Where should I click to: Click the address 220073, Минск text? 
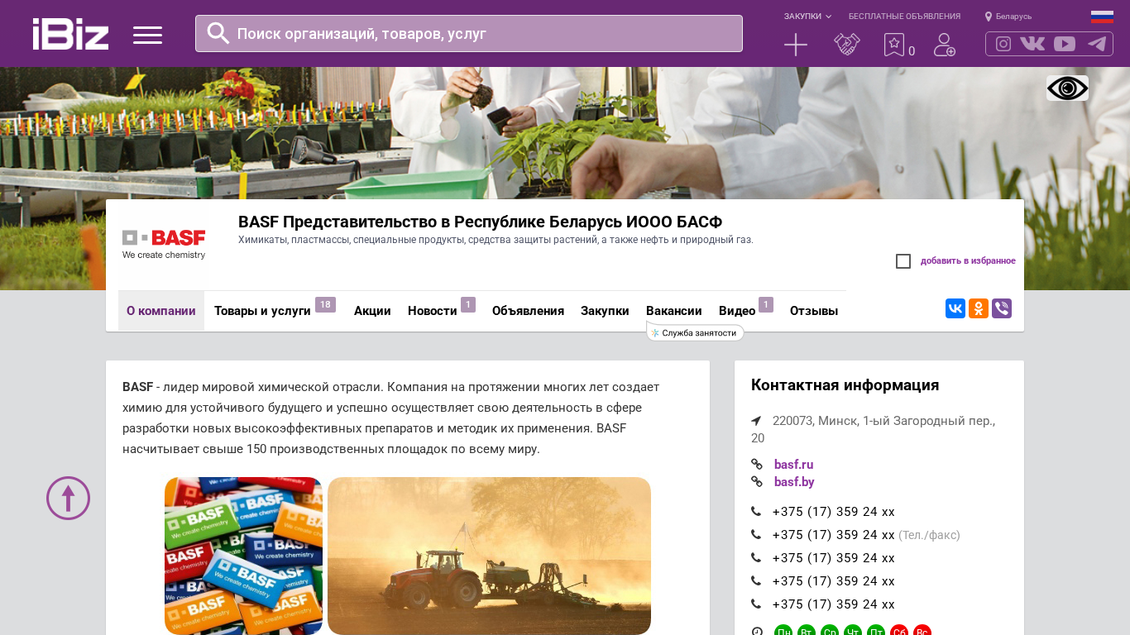874,429
